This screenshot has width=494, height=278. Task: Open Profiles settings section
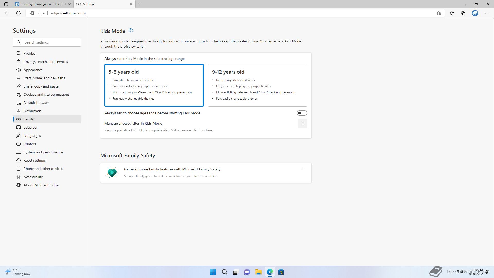[47, 53]
